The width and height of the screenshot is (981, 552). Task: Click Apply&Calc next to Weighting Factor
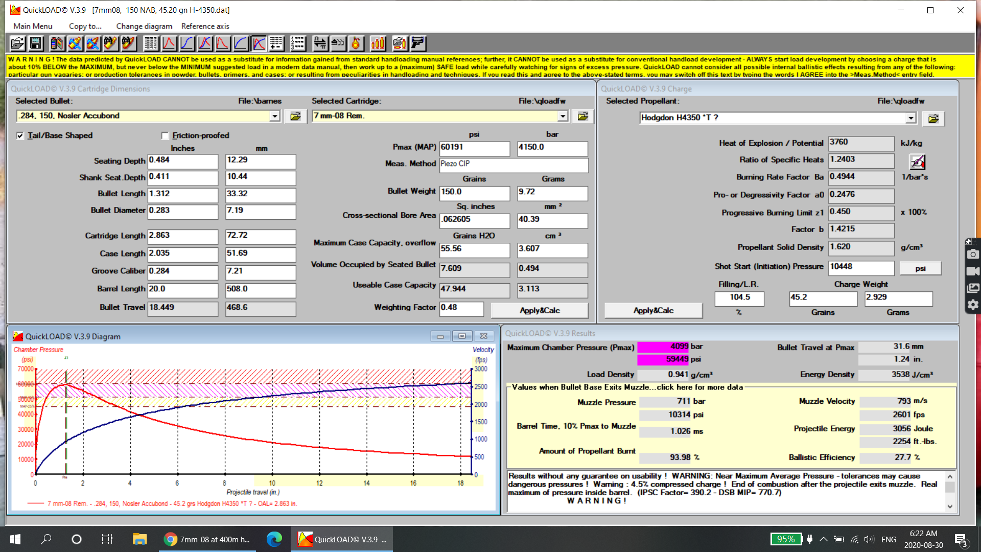(x=540, y=310)
